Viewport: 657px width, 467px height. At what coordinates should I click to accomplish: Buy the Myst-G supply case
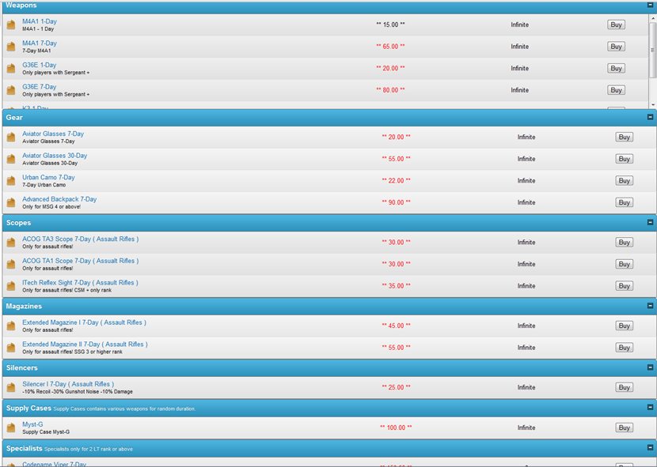tap(624, 427)
